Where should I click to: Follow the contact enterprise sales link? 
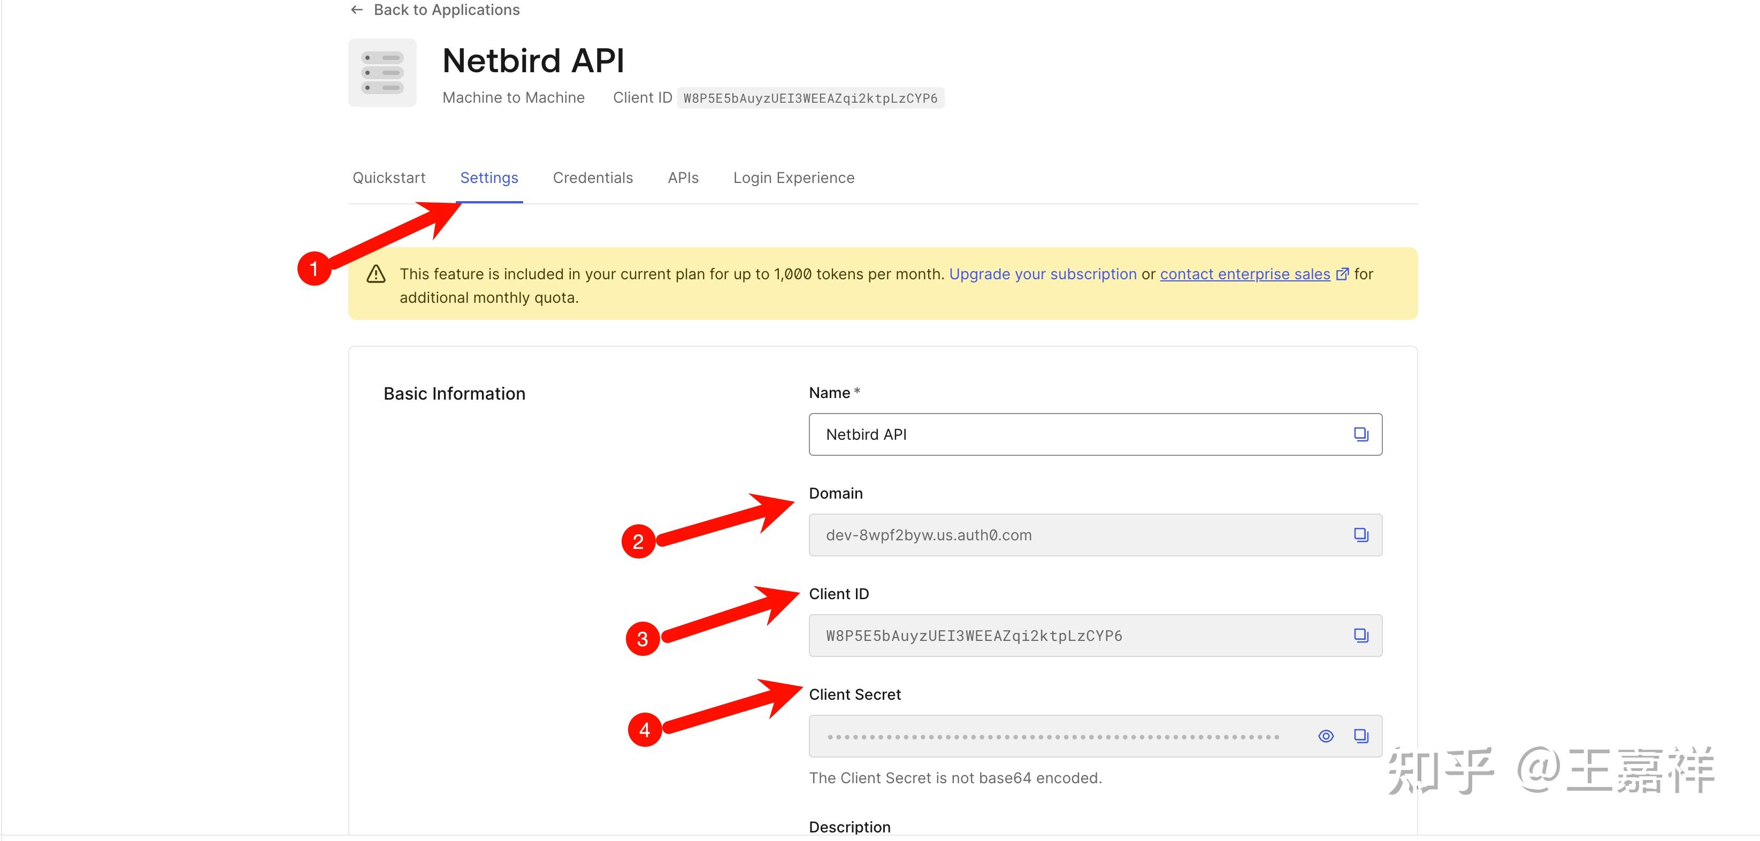[1244, 274]
